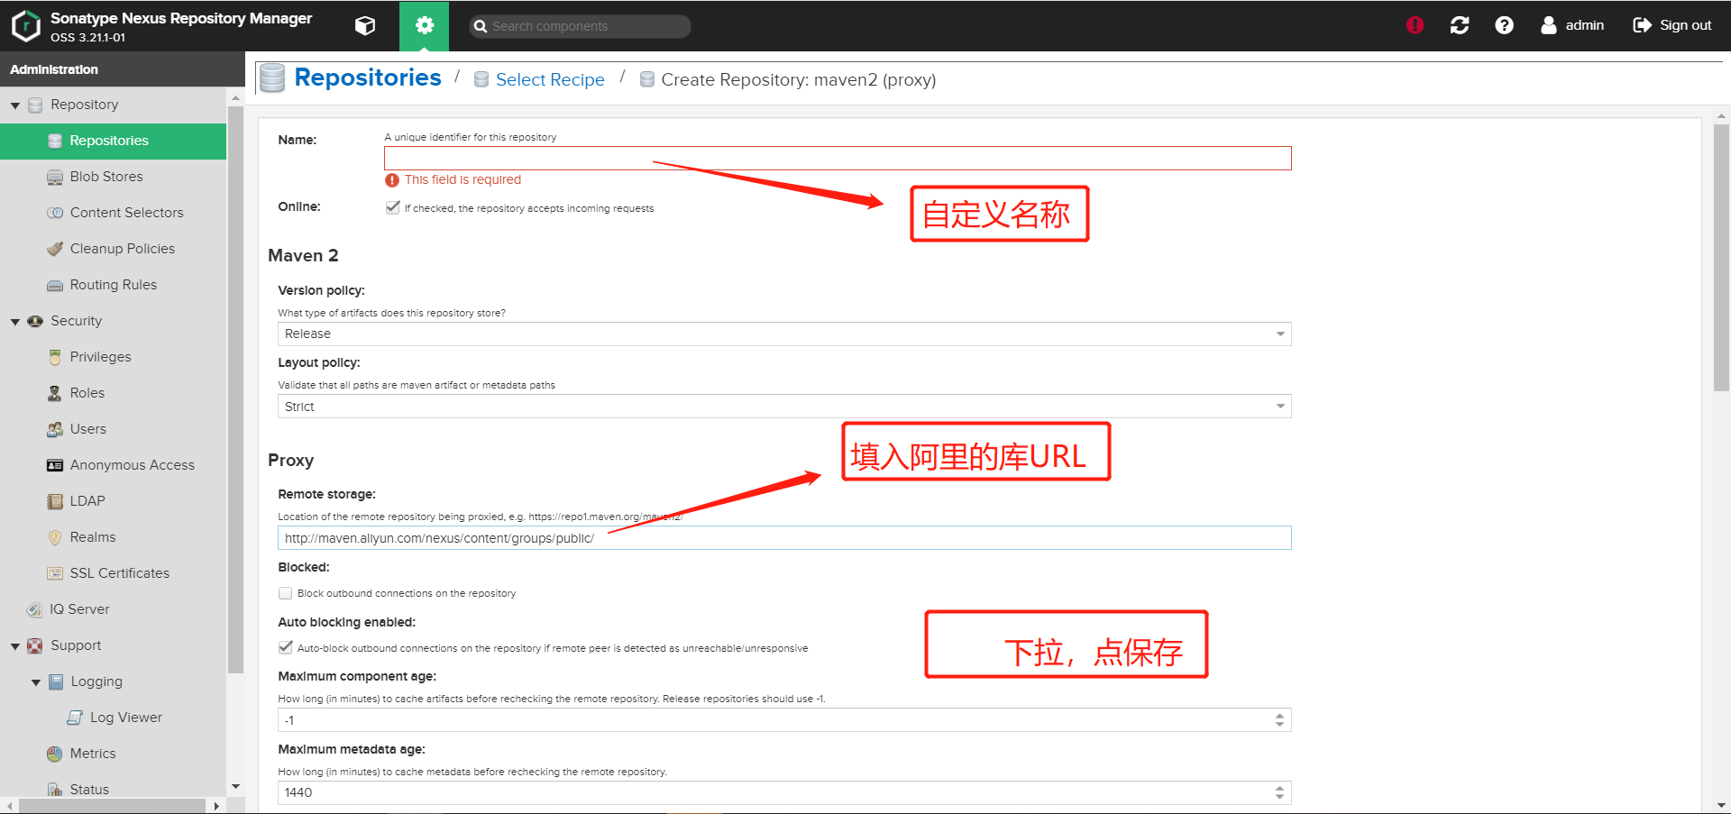This screenshot has width=1731, height=814.
Task: Open the Version policy Release dropdown
Action: pyautogui.click(x=784, y=334)
